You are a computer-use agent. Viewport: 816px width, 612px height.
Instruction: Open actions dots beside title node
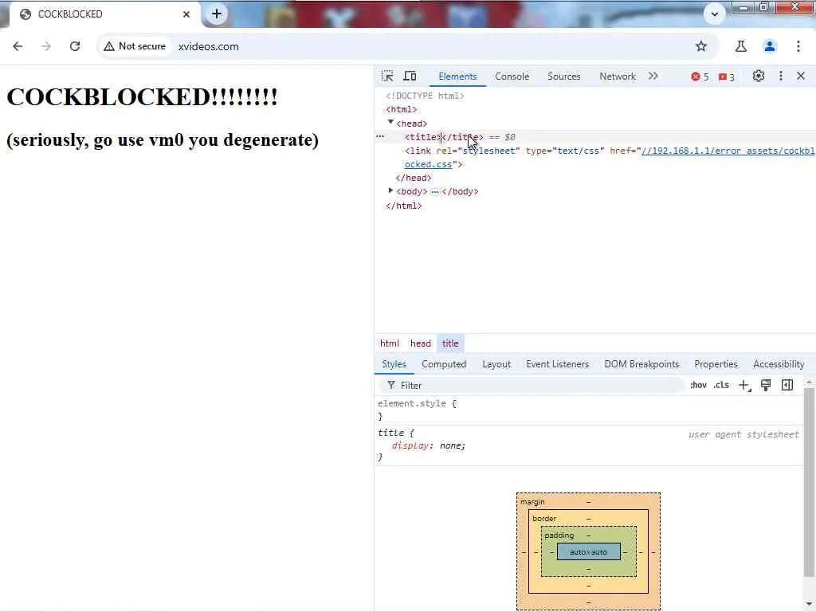pos(380,136)
